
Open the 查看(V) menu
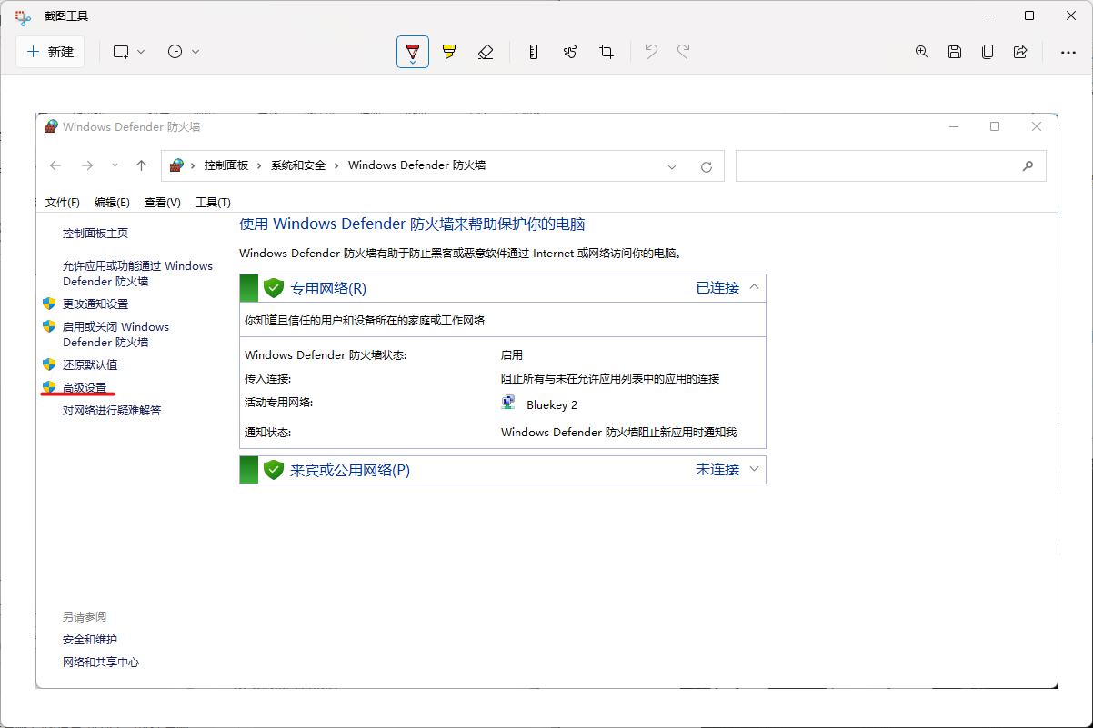pyautogui.click(x=163, y=202)
